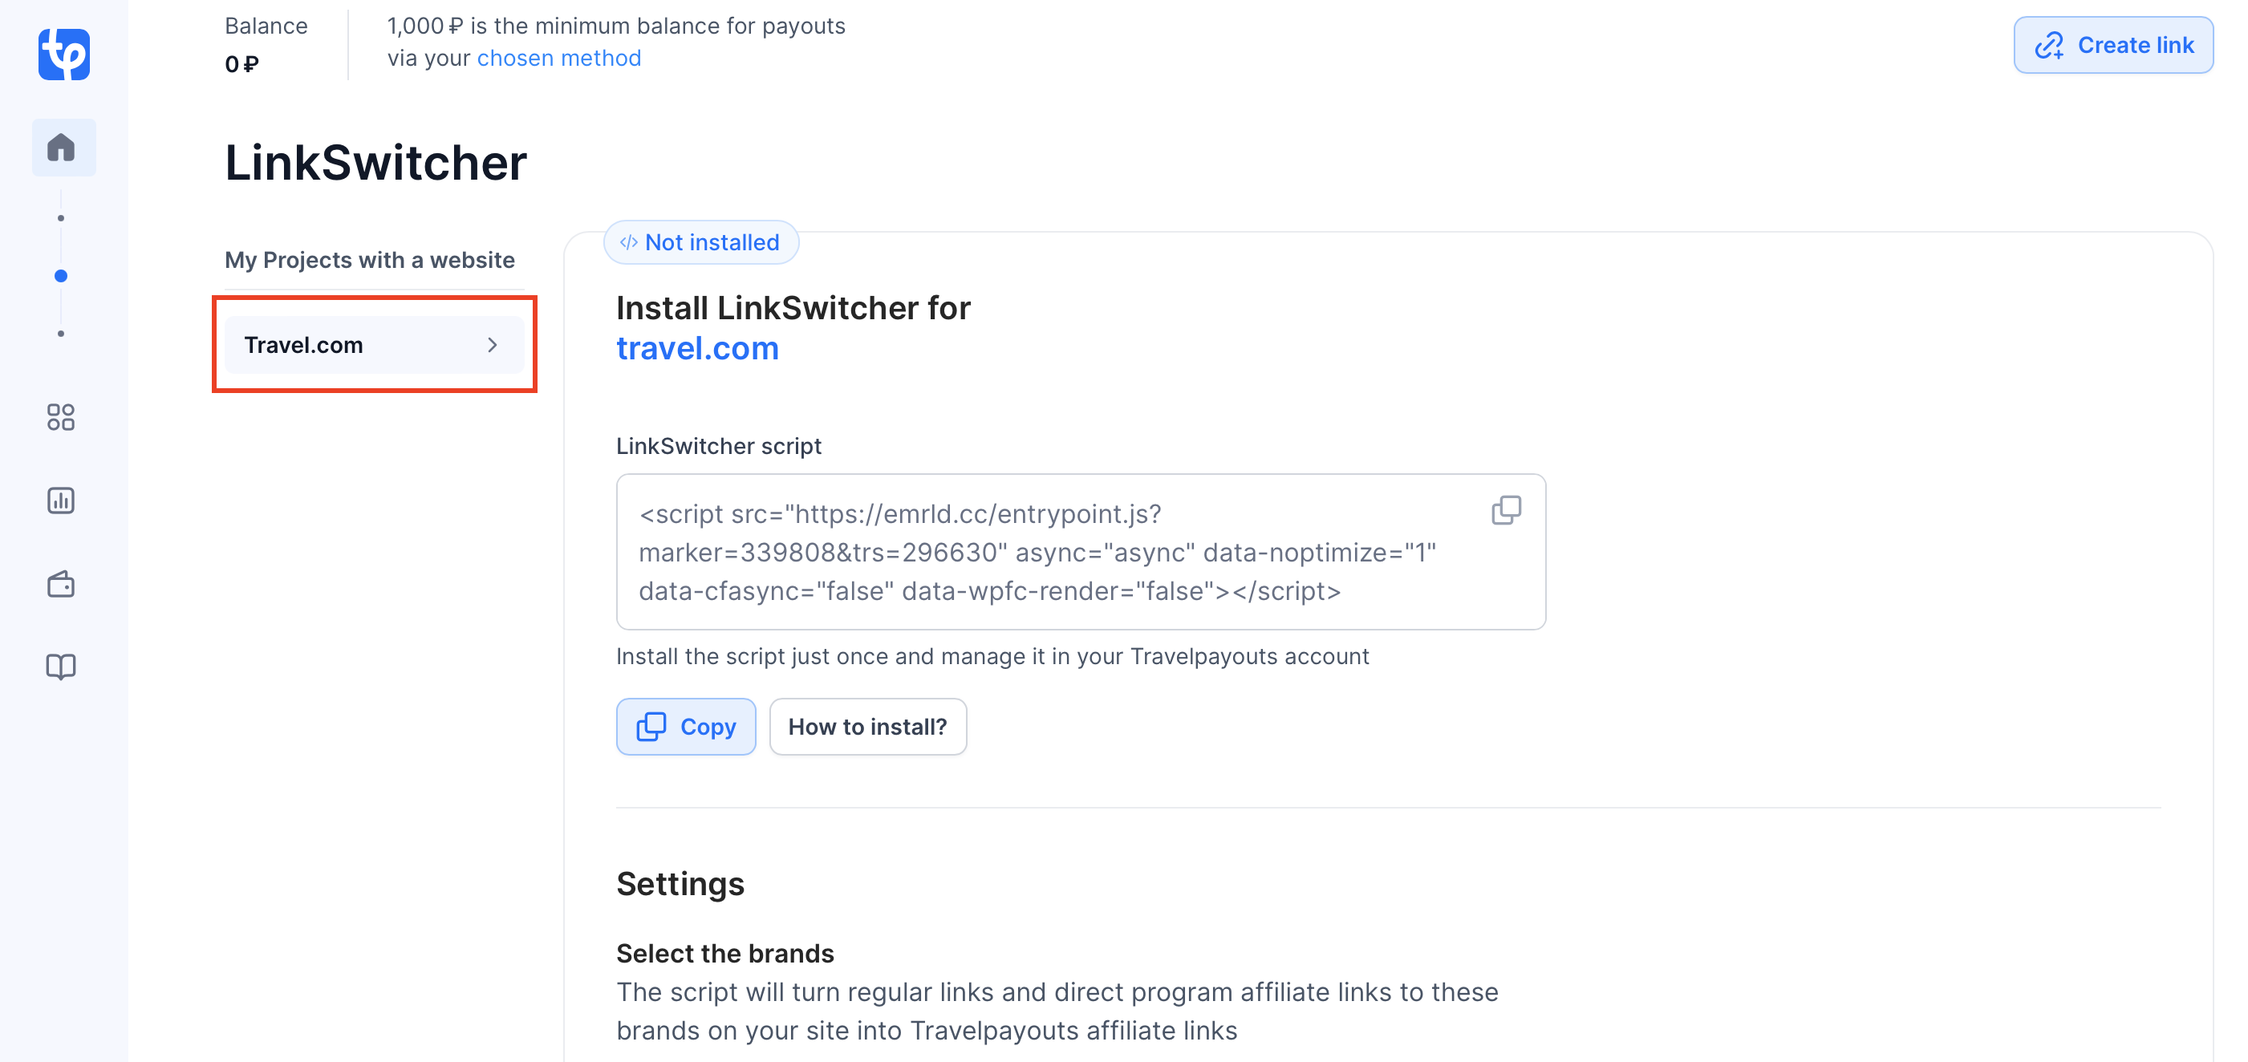Expand the Travel.com project chevron

pos(492,345)
